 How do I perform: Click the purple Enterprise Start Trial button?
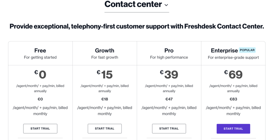coord(233,129)
